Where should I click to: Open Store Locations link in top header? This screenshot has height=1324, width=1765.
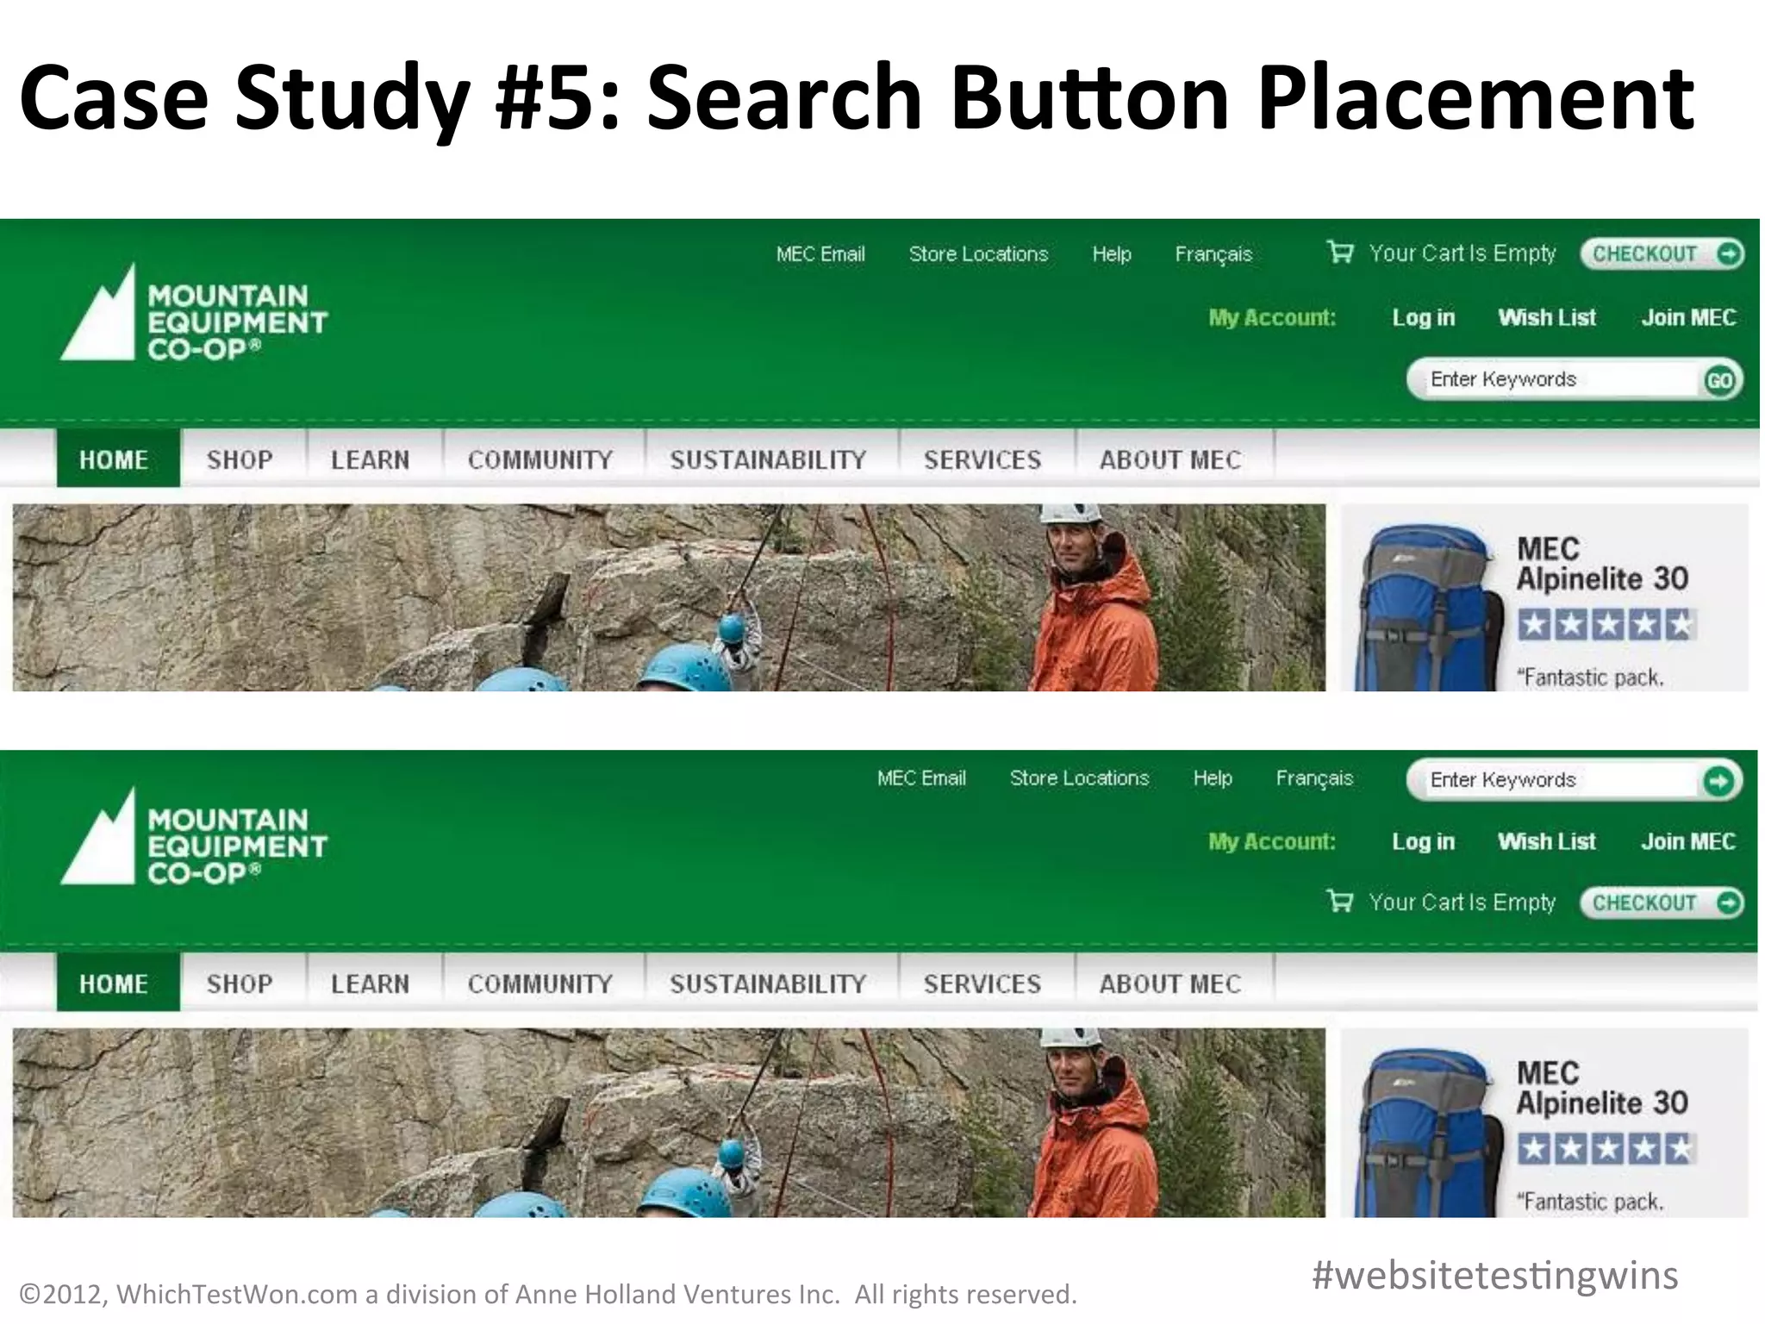978,254
